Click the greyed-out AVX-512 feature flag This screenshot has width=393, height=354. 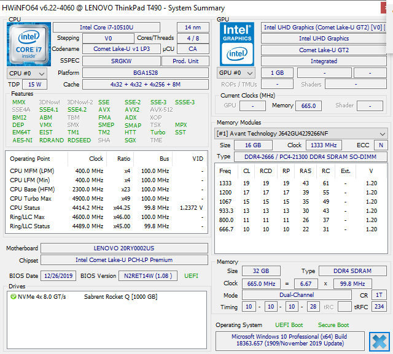161,110
